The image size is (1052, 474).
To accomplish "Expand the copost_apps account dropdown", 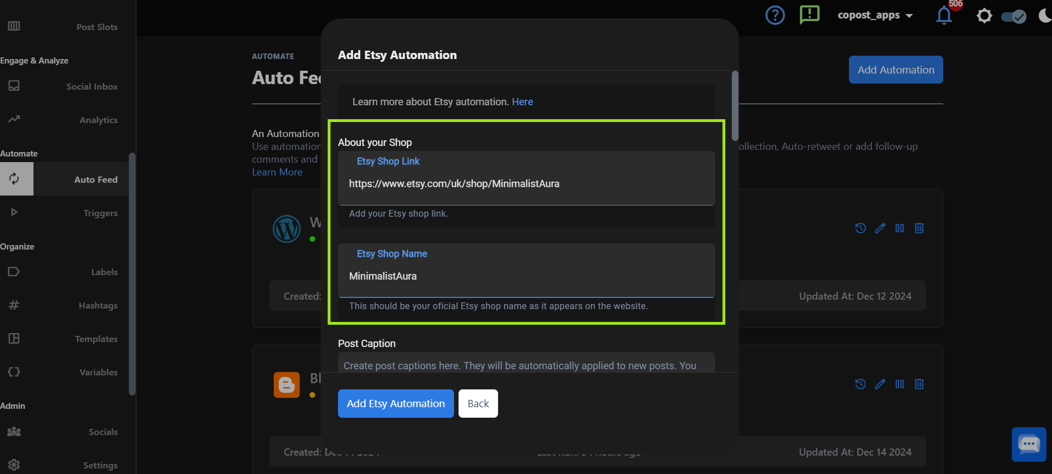I will [x=875, y=15].
